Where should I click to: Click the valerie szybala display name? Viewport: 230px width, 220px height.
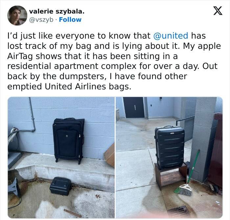(57, 12)
